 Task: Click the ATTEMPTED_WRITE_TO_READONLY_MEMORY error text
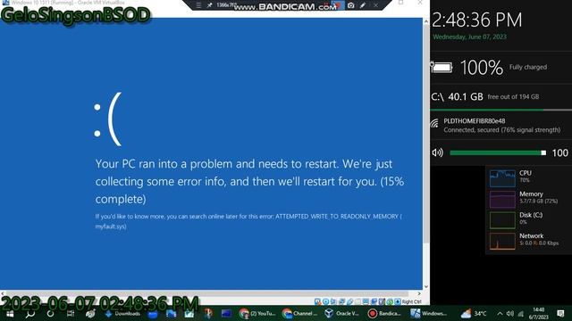(337, 216)
